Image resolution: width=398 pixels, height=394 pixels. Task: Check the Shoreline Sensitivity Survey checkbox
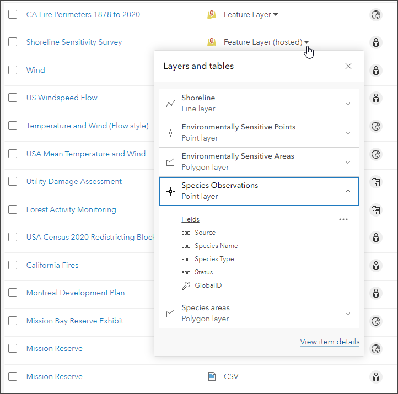click(13, 42)
